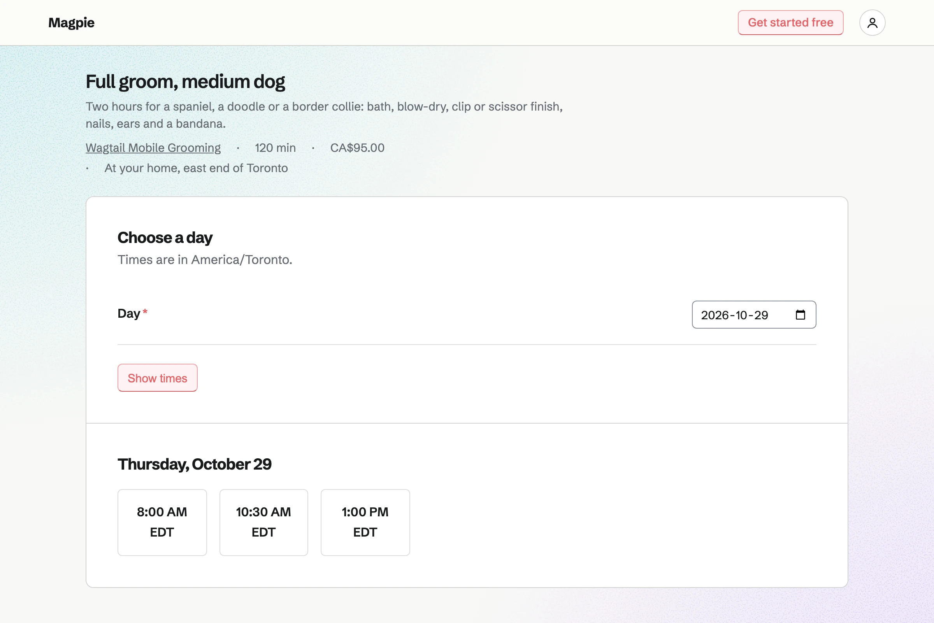Viewport: 934px width, 623px height.
Task: Click the 'CA$95.00' price text
Action: [357, 148]
